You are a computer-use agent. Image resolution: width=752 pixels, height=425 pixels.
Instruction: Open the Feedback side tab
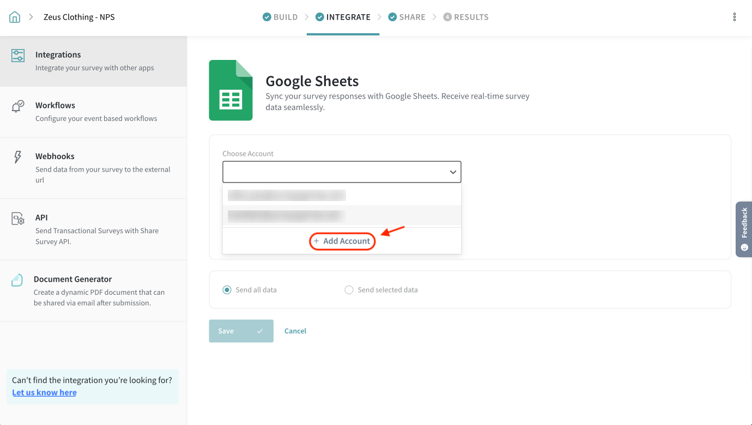(x=744, y=229)
